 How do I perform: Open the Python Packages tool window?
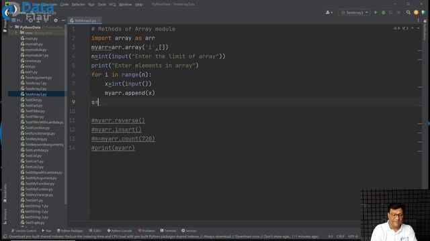[70, 231]
